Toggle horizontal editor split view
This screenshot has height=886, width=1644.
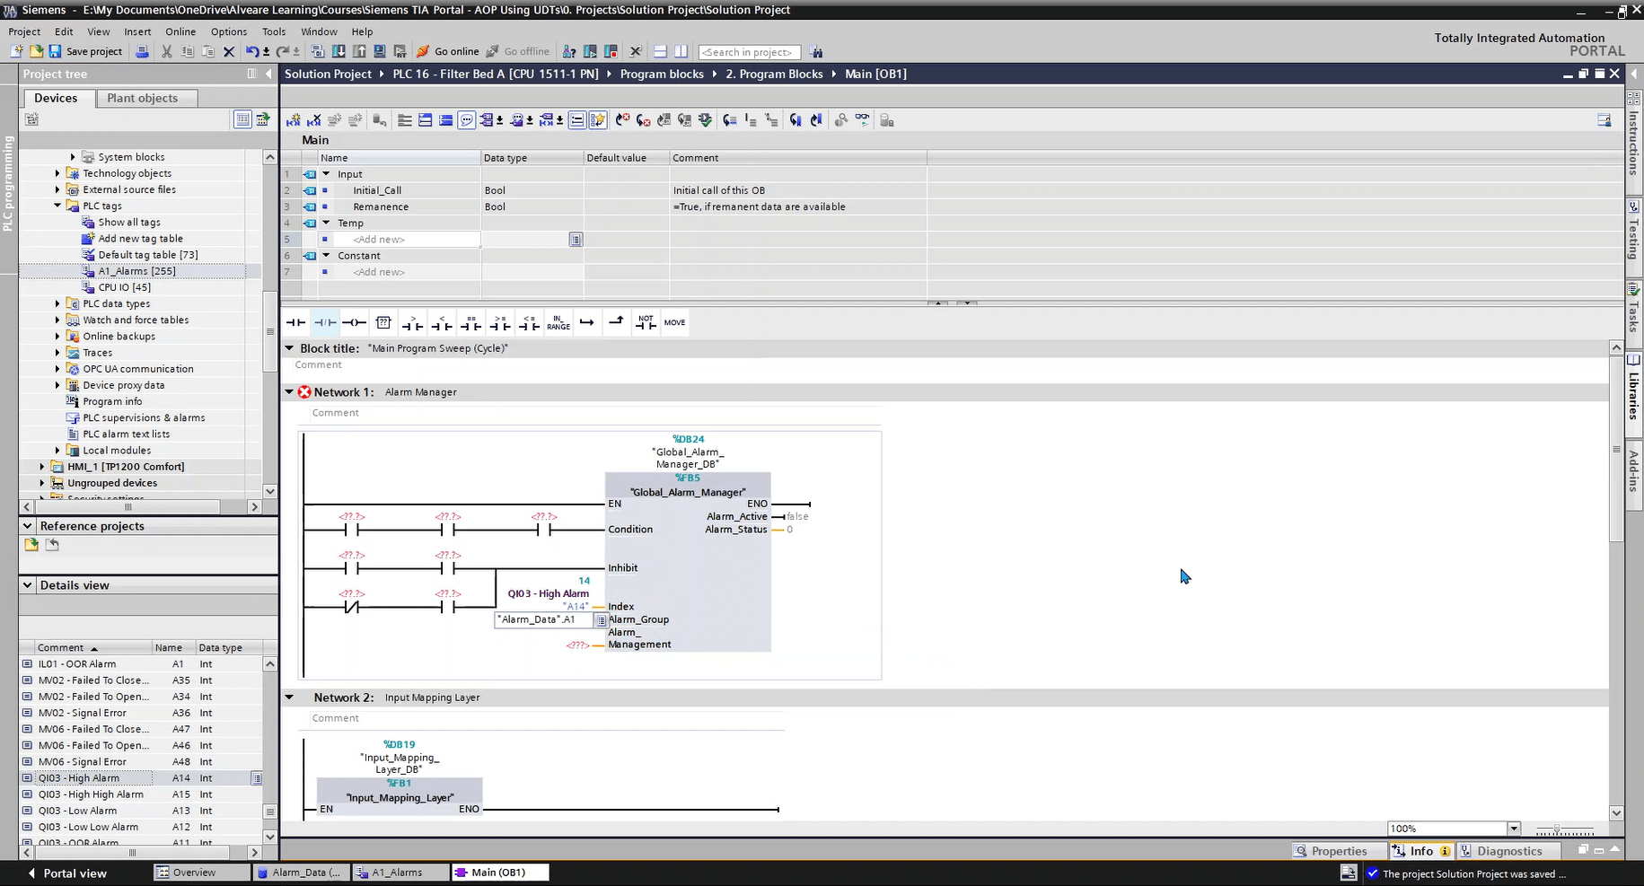point(660,52)
